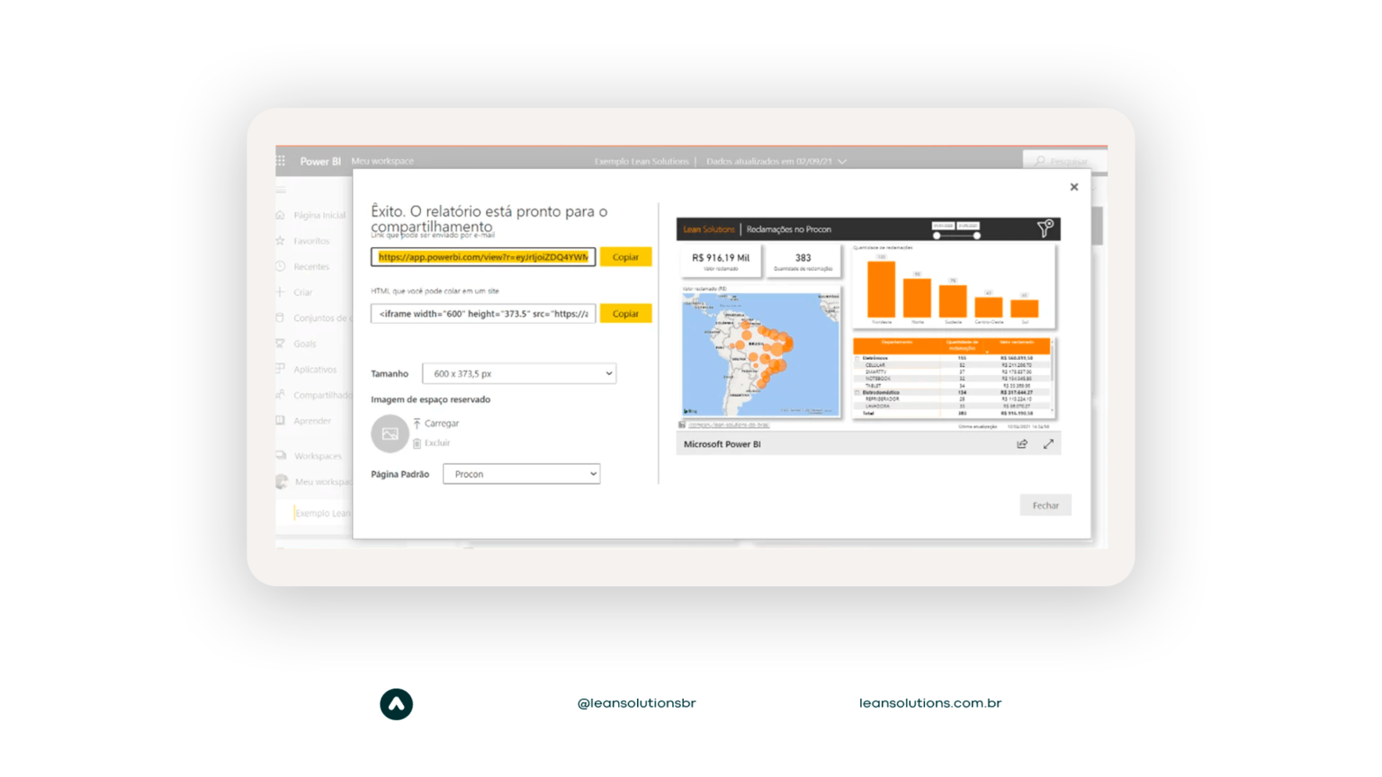The width and height of the screenshot is (1382, 777).
Task: Select the Favoritos star icon in sidebar
Action: tap(282, 240)
